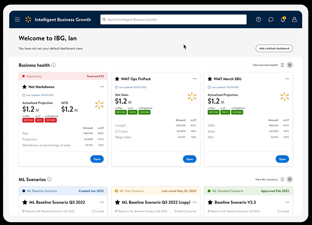
Task: Switch Business health to grid view
Action: tap(290, 65)
